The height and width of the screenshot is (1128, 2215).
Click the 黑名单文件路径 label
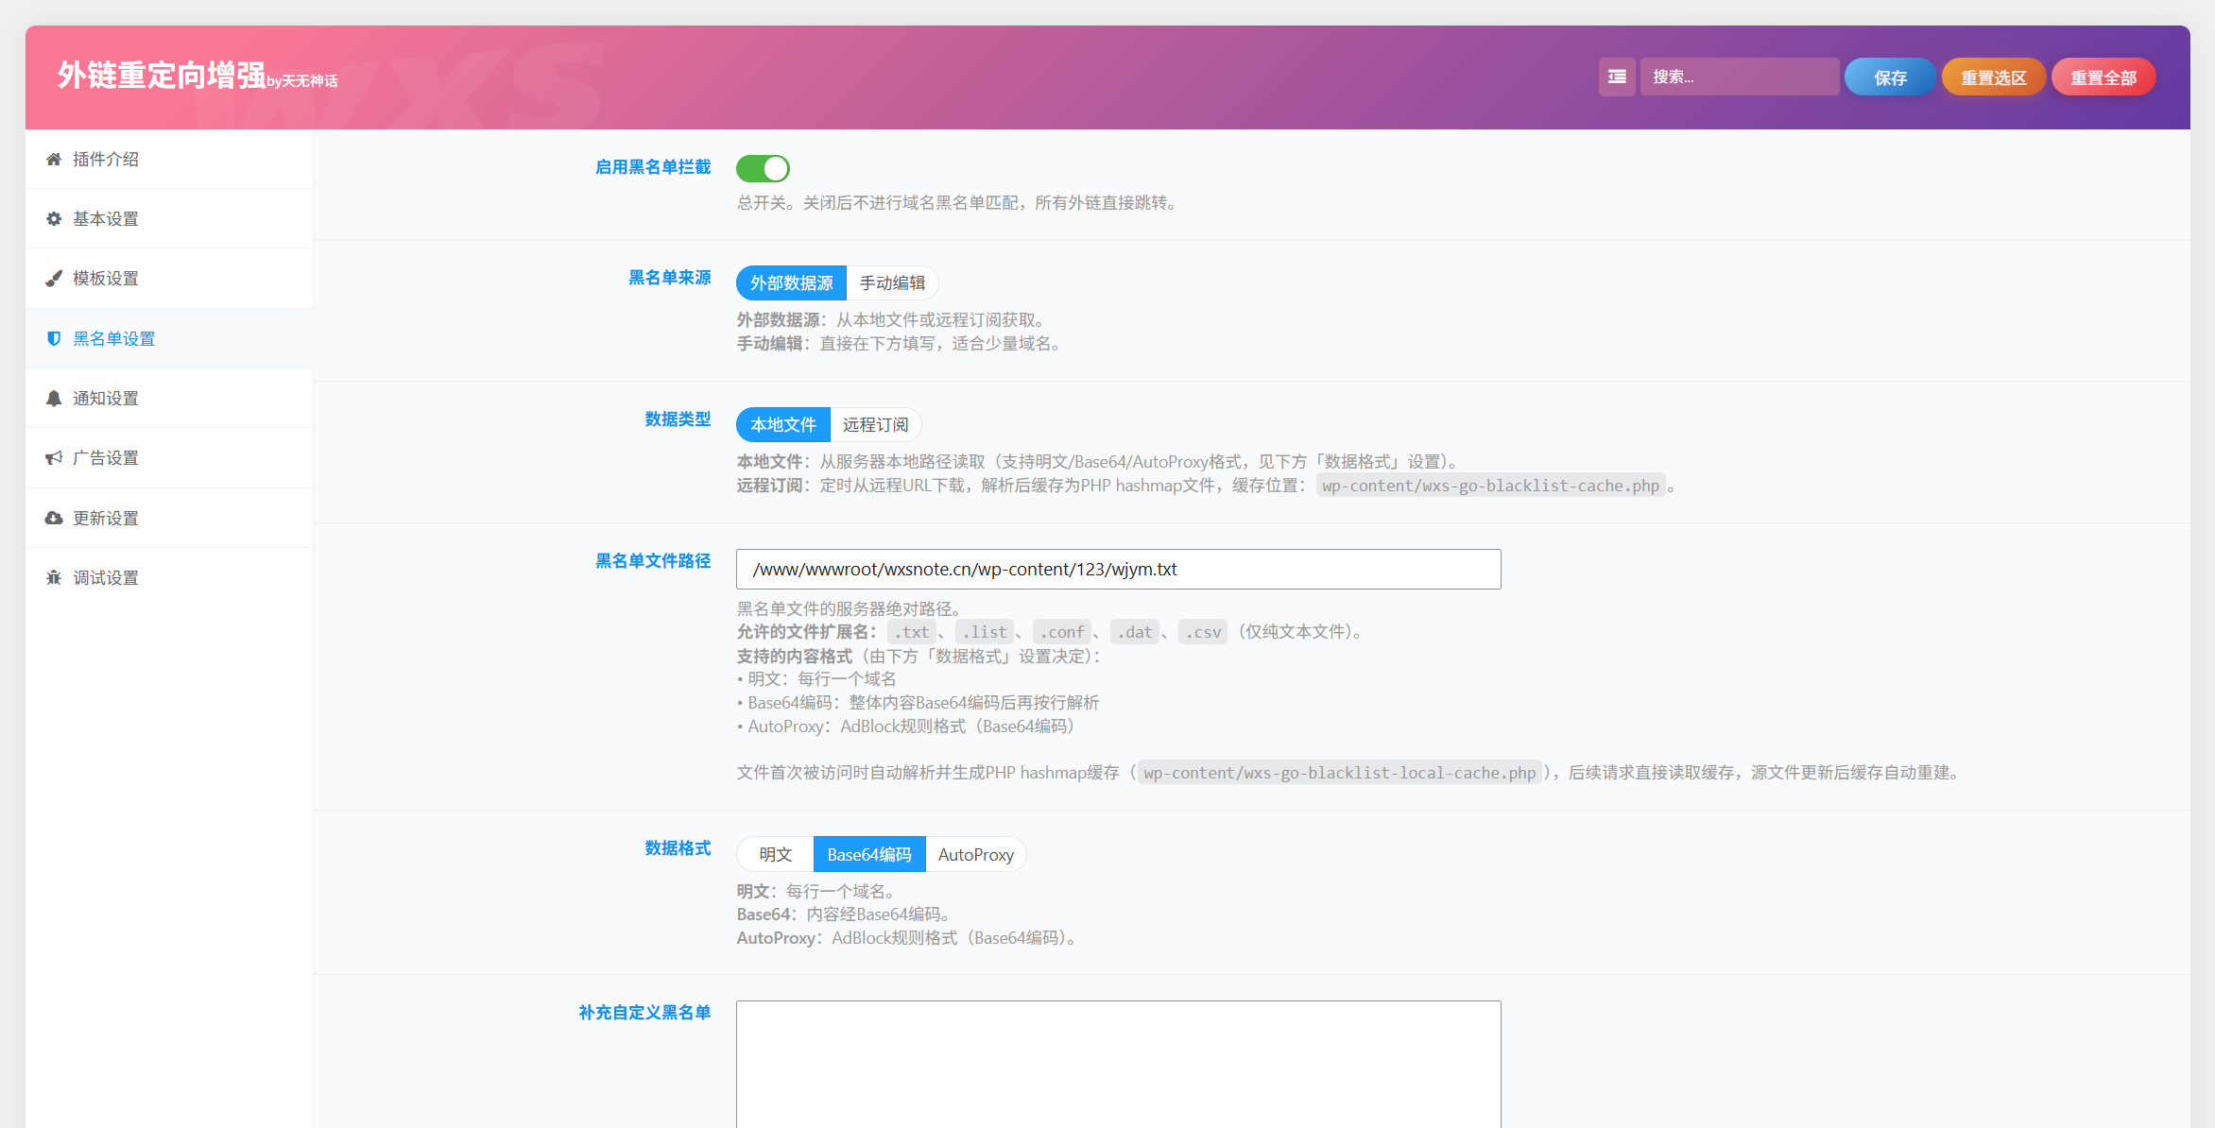652,561
